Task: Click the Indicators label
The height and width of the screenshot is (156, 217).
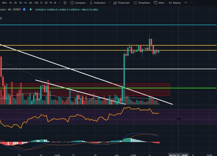Action: 100,3
